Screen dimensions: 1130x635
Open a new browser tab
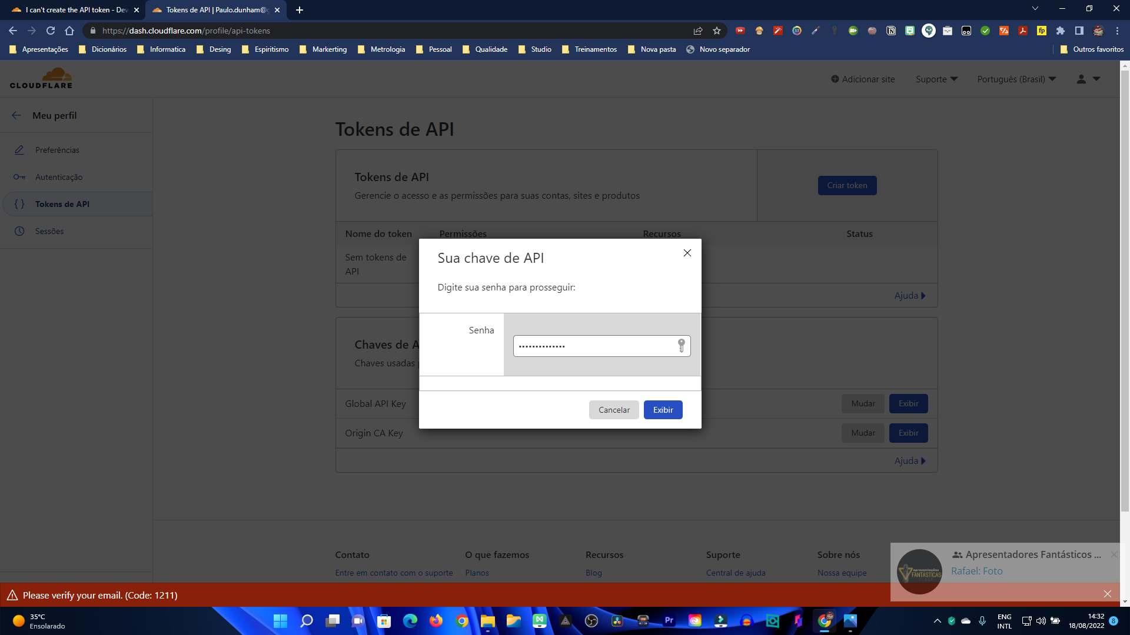[x=300, y=10]
